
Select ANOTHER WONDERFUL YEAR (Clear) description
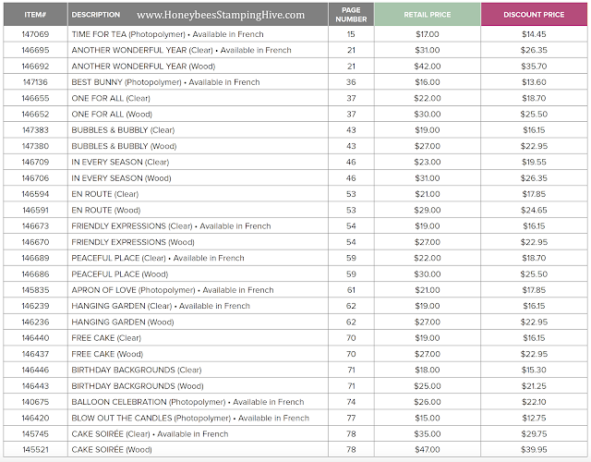point(181,50)
